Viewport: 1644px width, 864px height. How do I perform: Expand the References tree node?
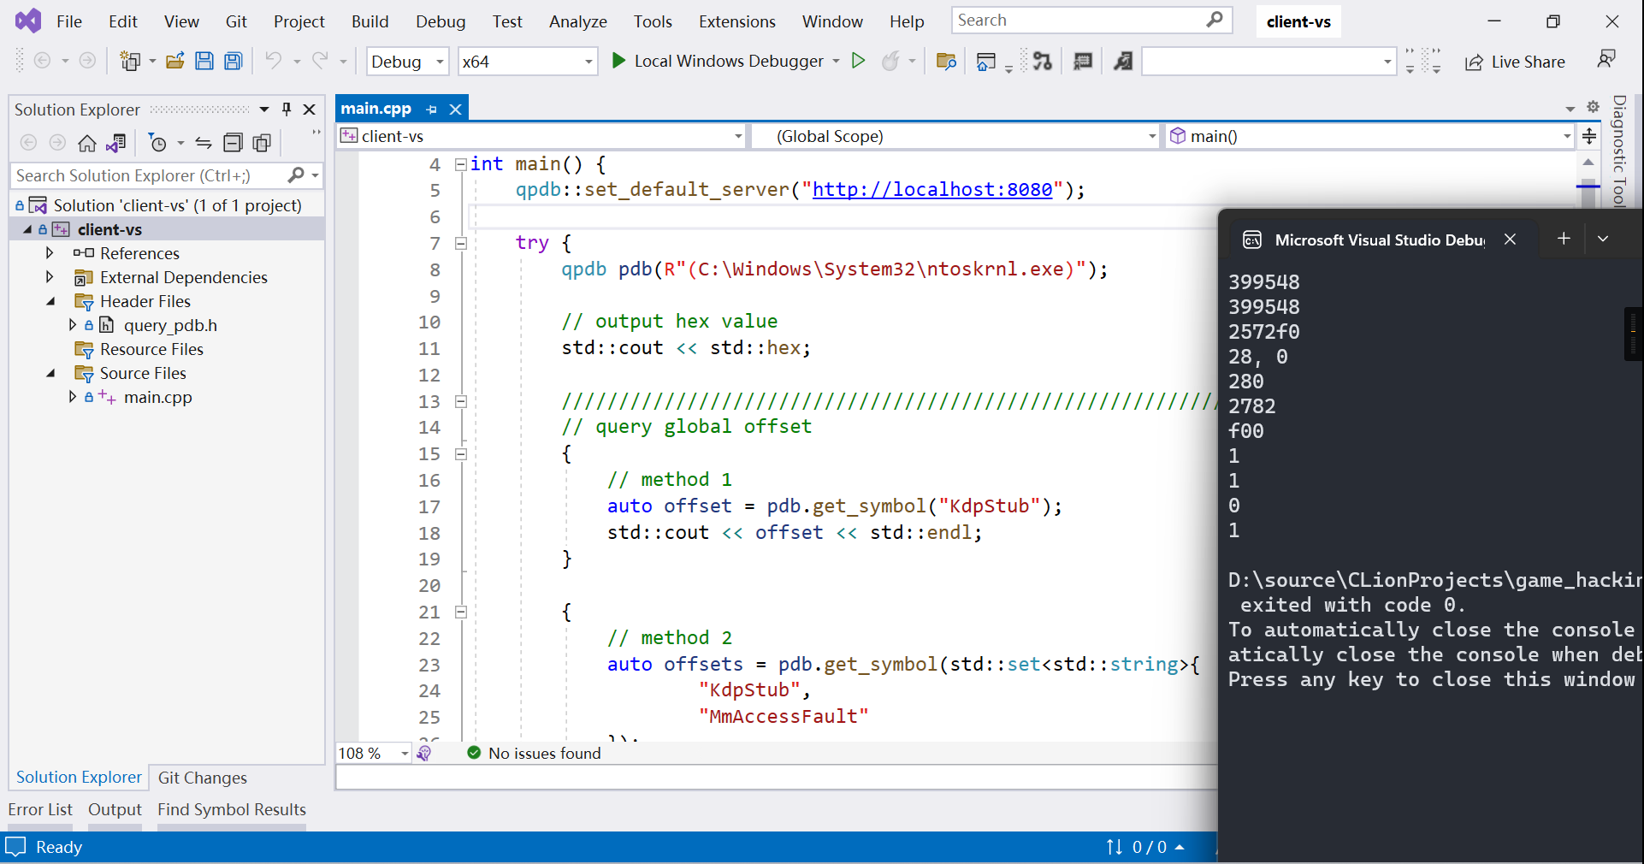[50, 253]
